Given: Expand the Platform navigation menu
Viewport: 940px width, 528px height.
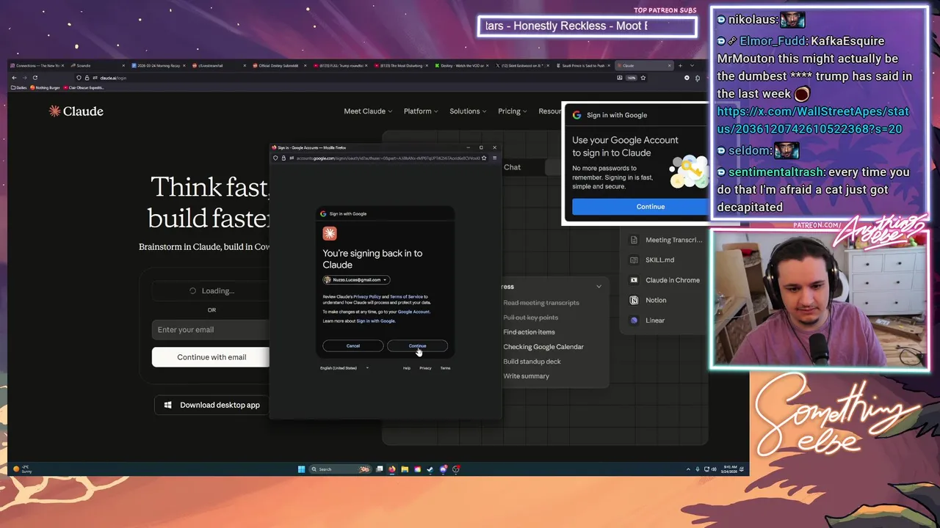Looking at the screenshot, I should click(421, 111).
